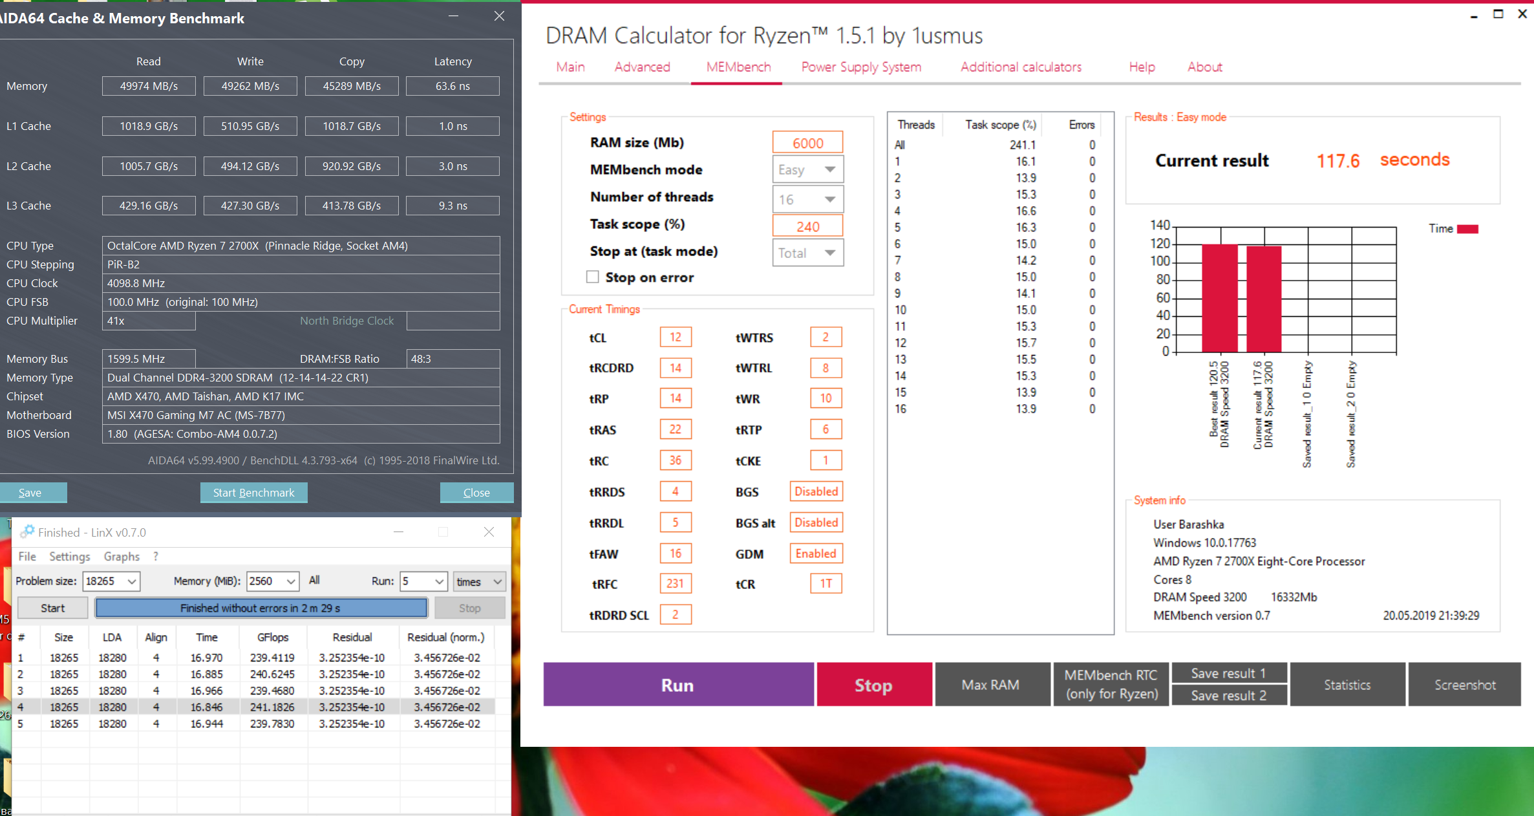Expand the Stop at (task mode) dropdown
1534x816 pixels.
click(808, 253)
